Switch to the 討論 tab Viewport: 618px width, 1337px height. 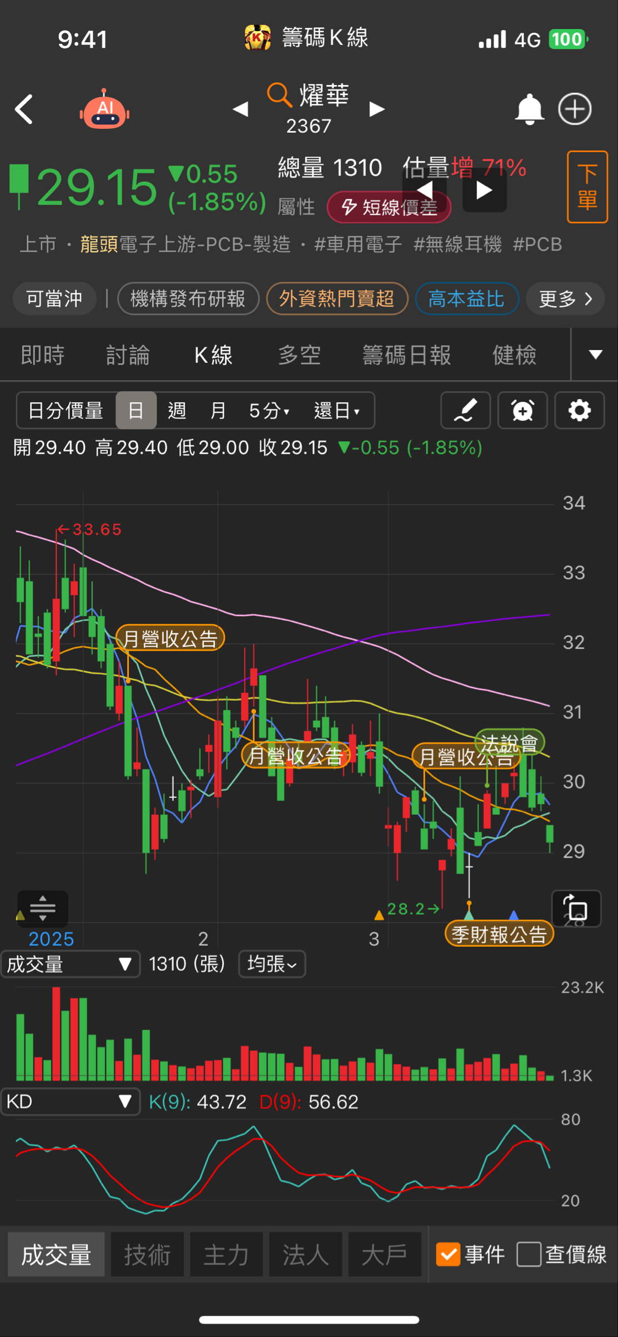pos(128,355)
